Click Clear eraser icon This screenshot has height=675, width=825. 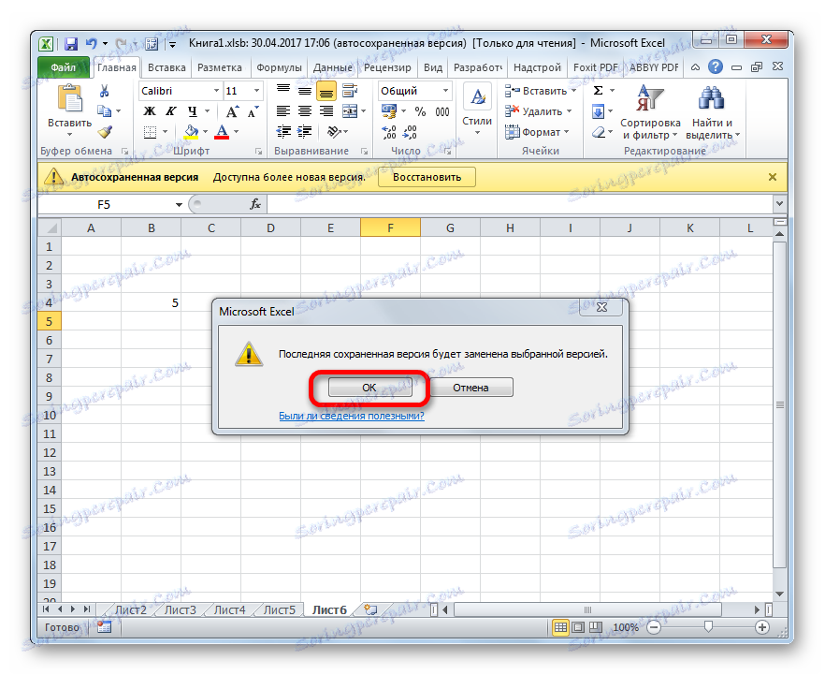coord(599,132)
